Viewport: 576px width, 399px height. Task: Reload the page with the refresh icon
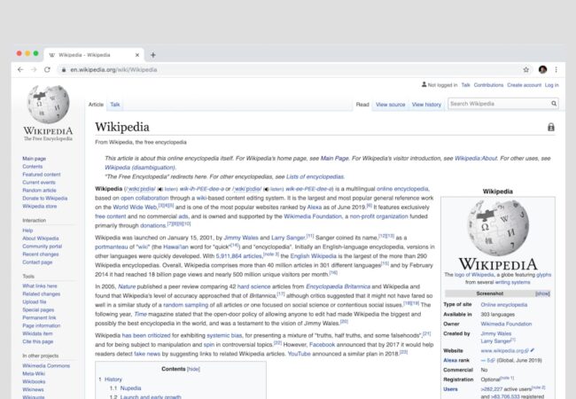coord(47,69)
